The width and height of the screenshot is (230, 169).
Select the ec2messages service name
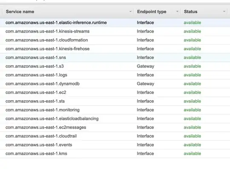coord(46,127)
